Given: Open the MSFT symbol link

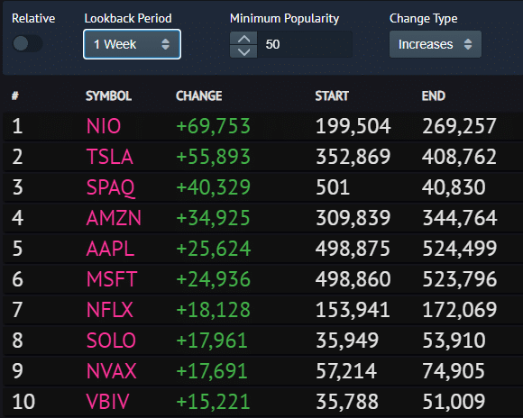Looking at the screenshot, I should pos(112,279).
